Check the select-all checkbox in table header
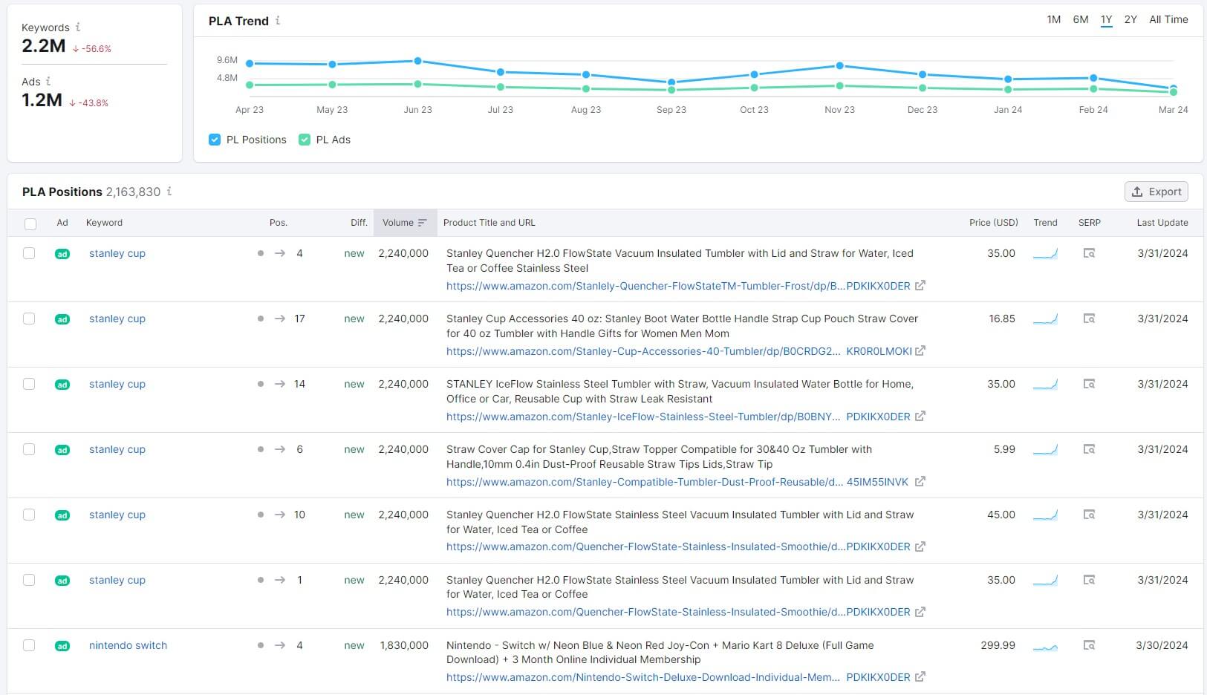Image resolution: width=1207 pixels, height=695 pixels. (30, 223)
